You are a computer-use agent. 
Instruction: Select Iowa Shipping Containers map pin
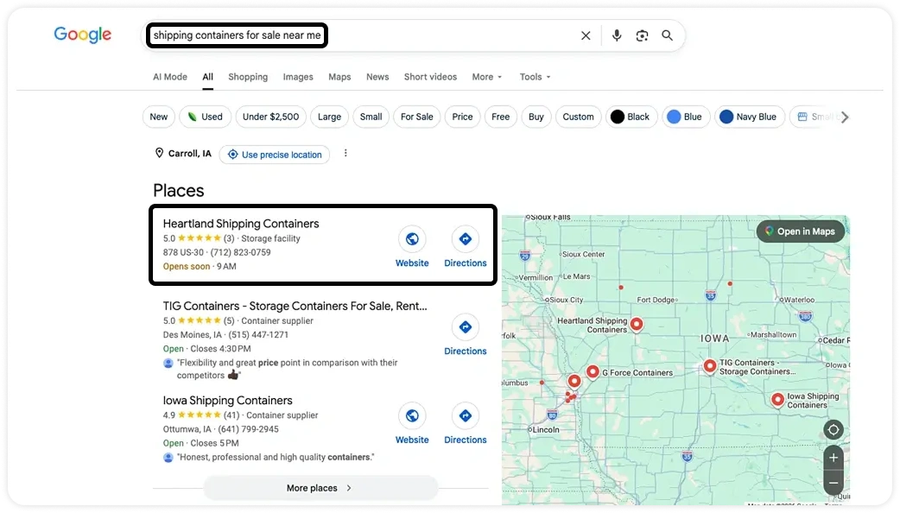point(777,399)
